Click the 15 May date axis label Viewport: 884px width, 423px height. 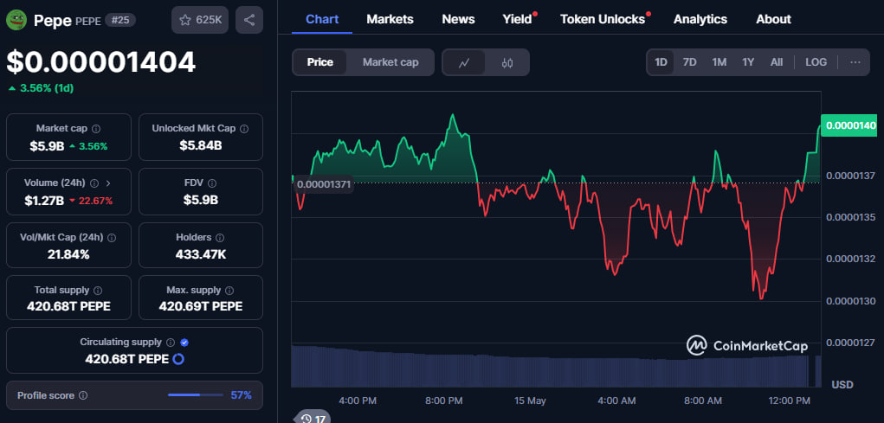click(530, 401)
